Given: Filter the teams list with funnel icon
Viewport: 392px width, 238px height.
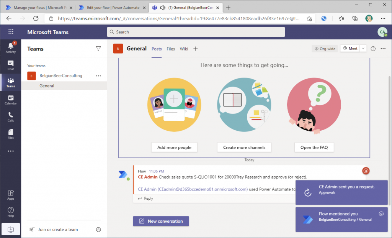Looking at the screenshot, I should click(98, 49).
